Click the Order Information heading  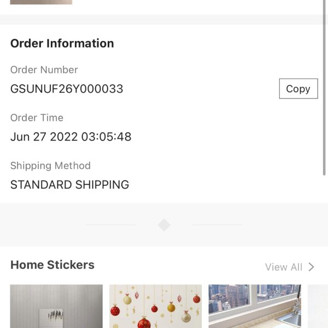62,43
